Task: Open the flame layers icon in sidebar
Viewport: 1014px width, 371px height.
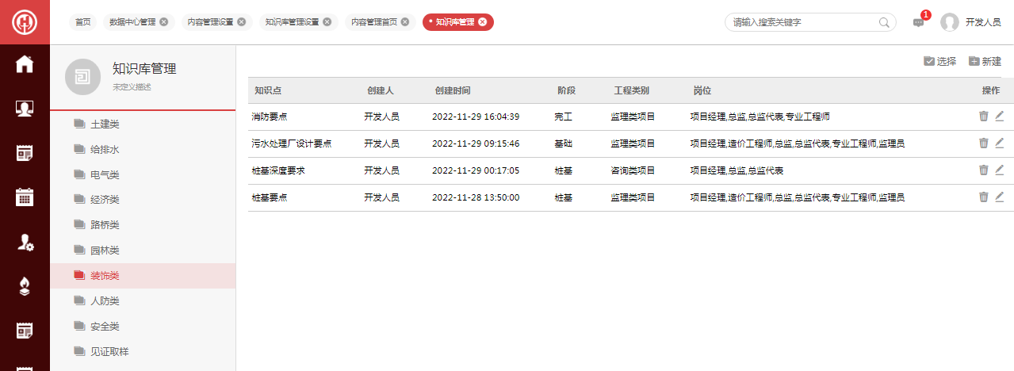Action: tap(25, 287)
